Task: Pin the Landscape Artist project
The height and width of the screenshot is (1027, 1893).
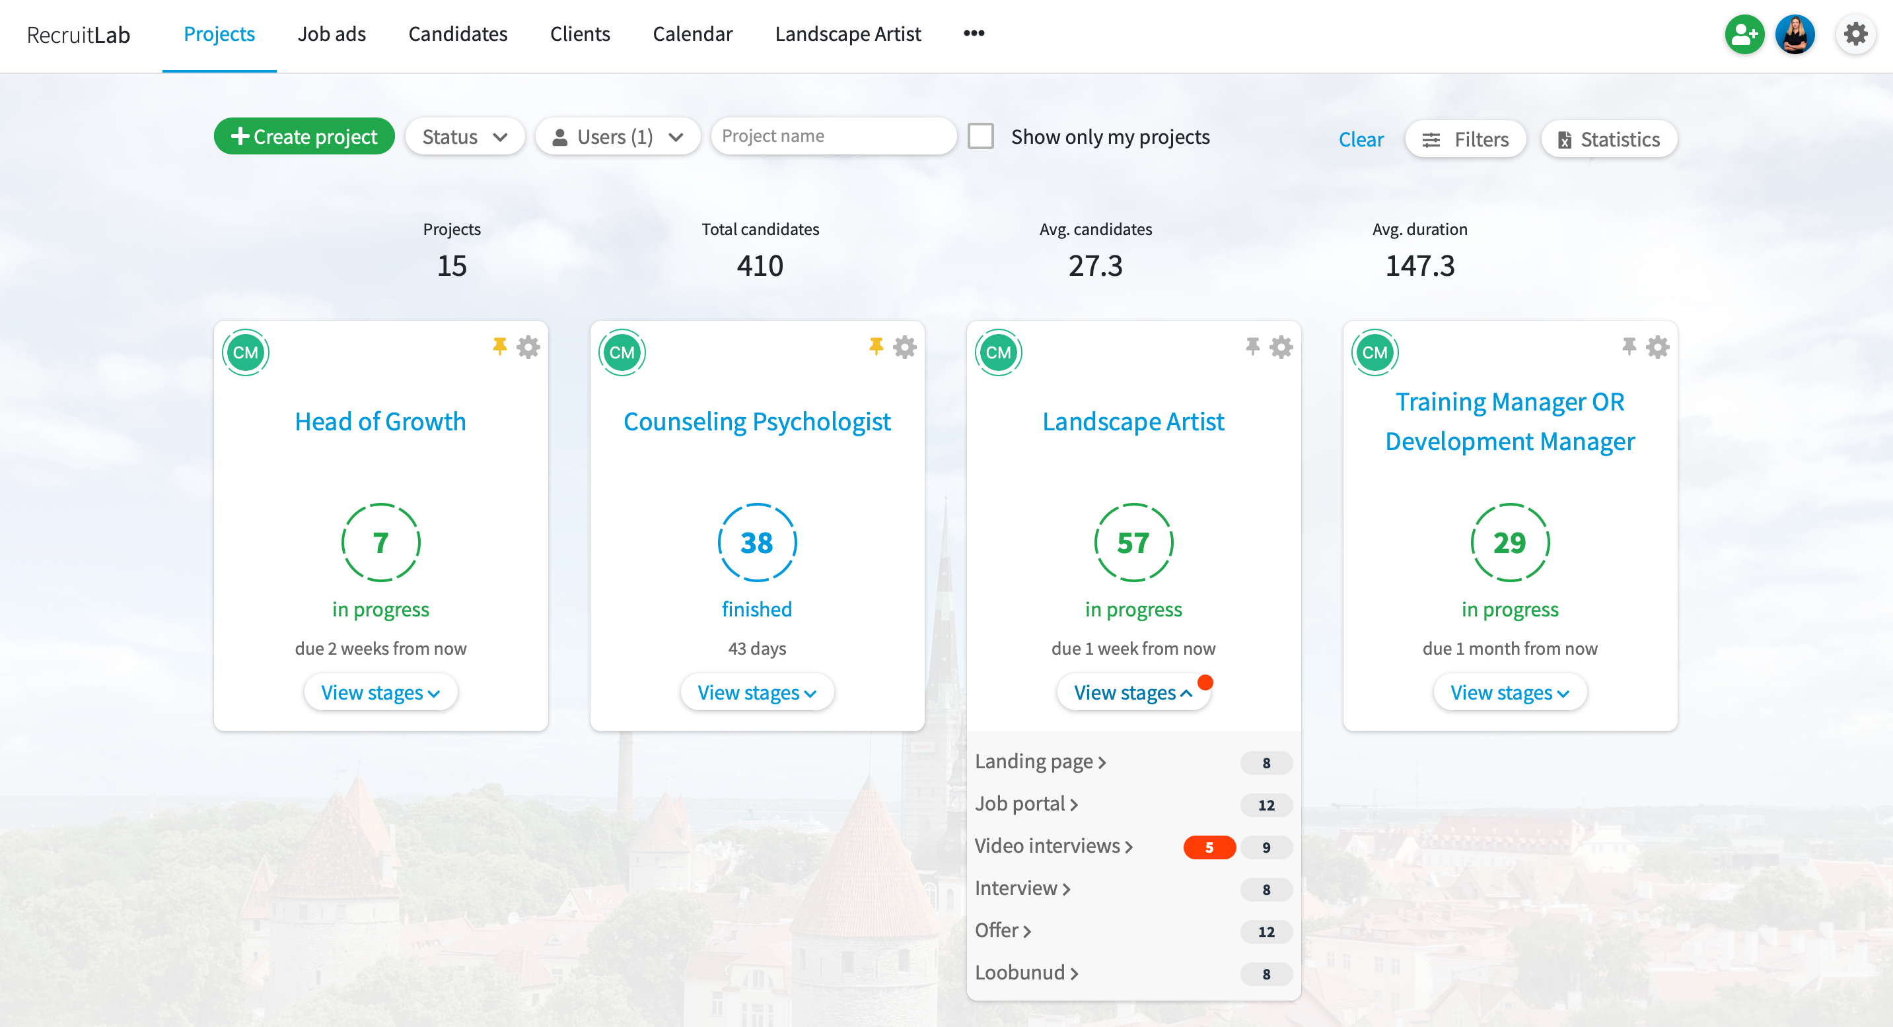Action: (x=1252, y=346)
